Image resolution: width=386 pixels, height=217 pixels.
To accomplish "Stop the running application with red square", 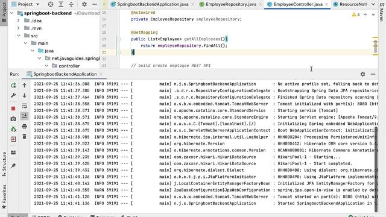I will (13, 108).
